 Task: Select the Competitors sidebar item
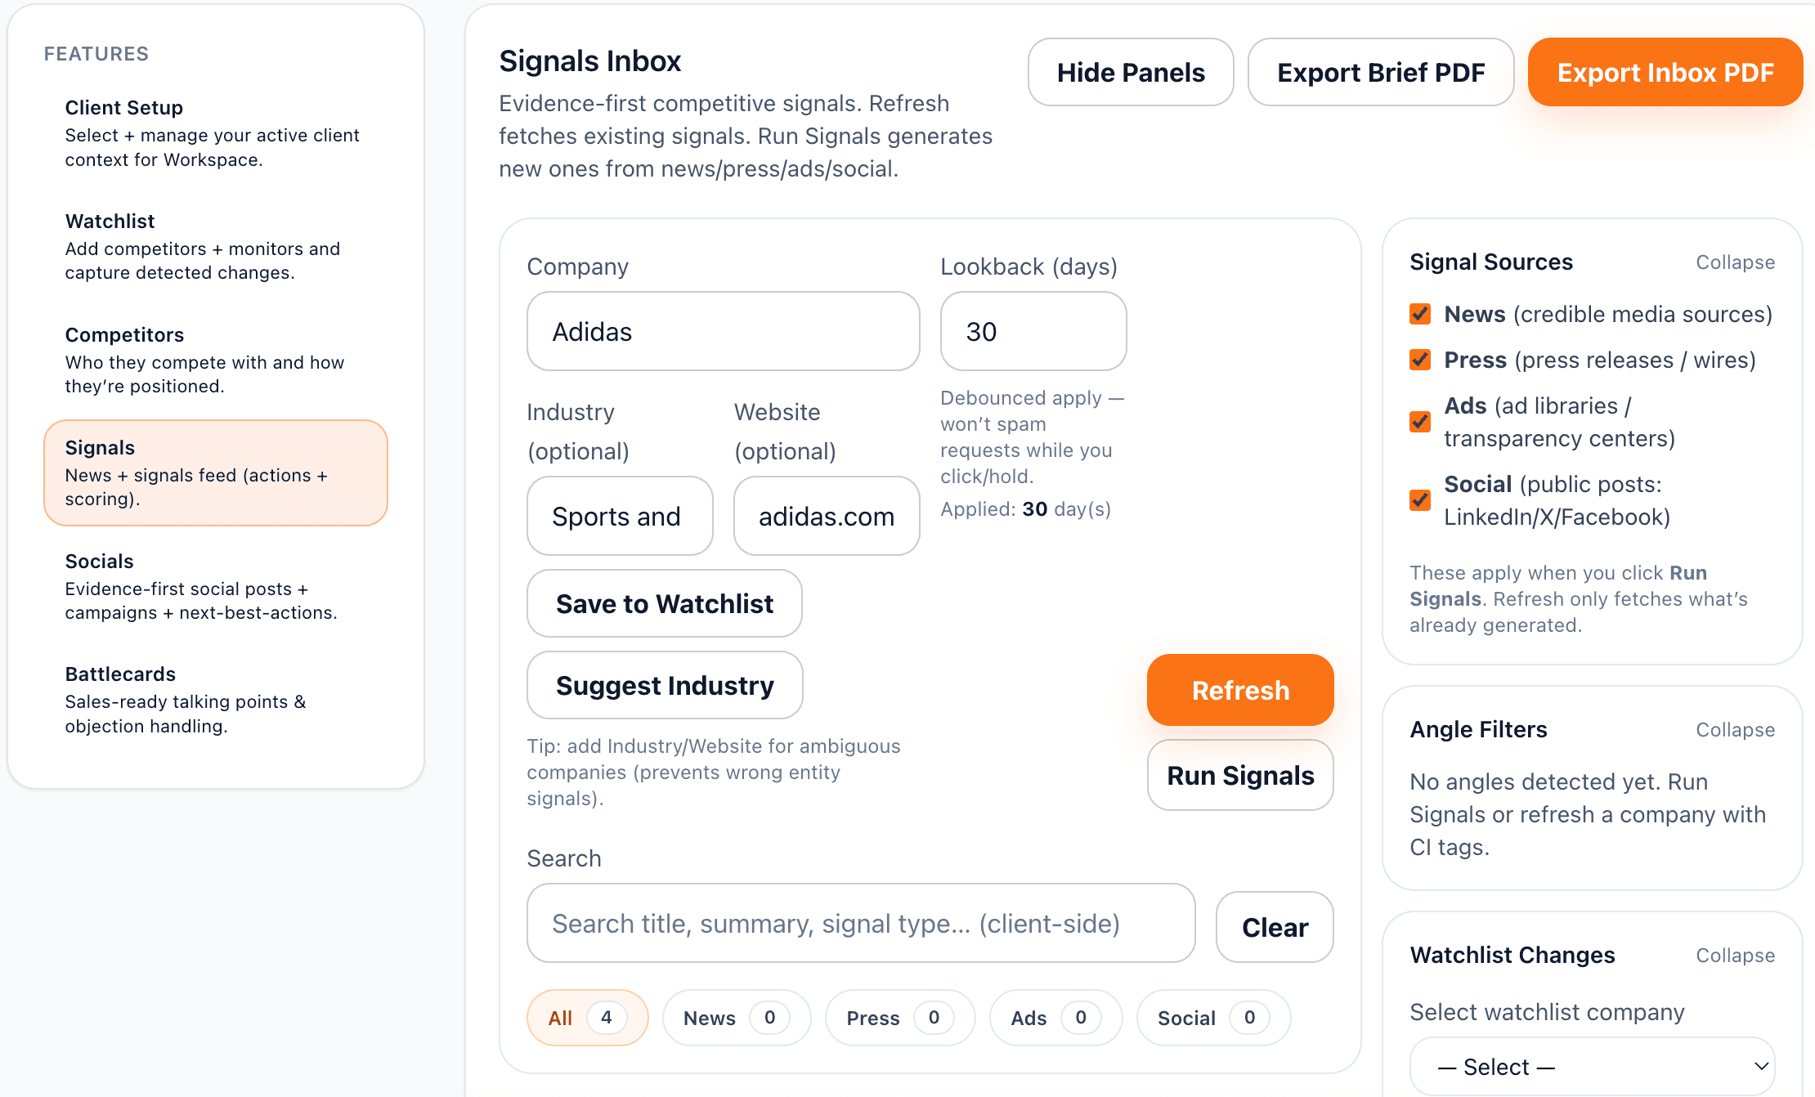coord(124,334)
